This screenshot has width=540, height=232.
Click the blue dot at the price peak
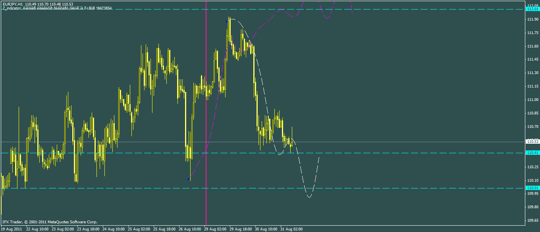(227, 21)
